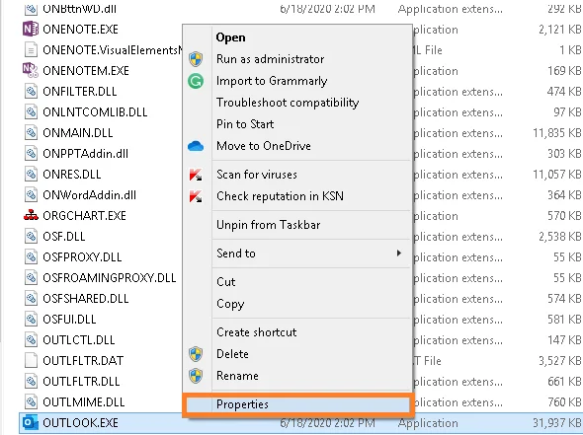Image resolution: width=583 pixels, height=435 pixels.
Task: Click the ONENOTEM.EXE purple clipper icon
Action: 31,70
